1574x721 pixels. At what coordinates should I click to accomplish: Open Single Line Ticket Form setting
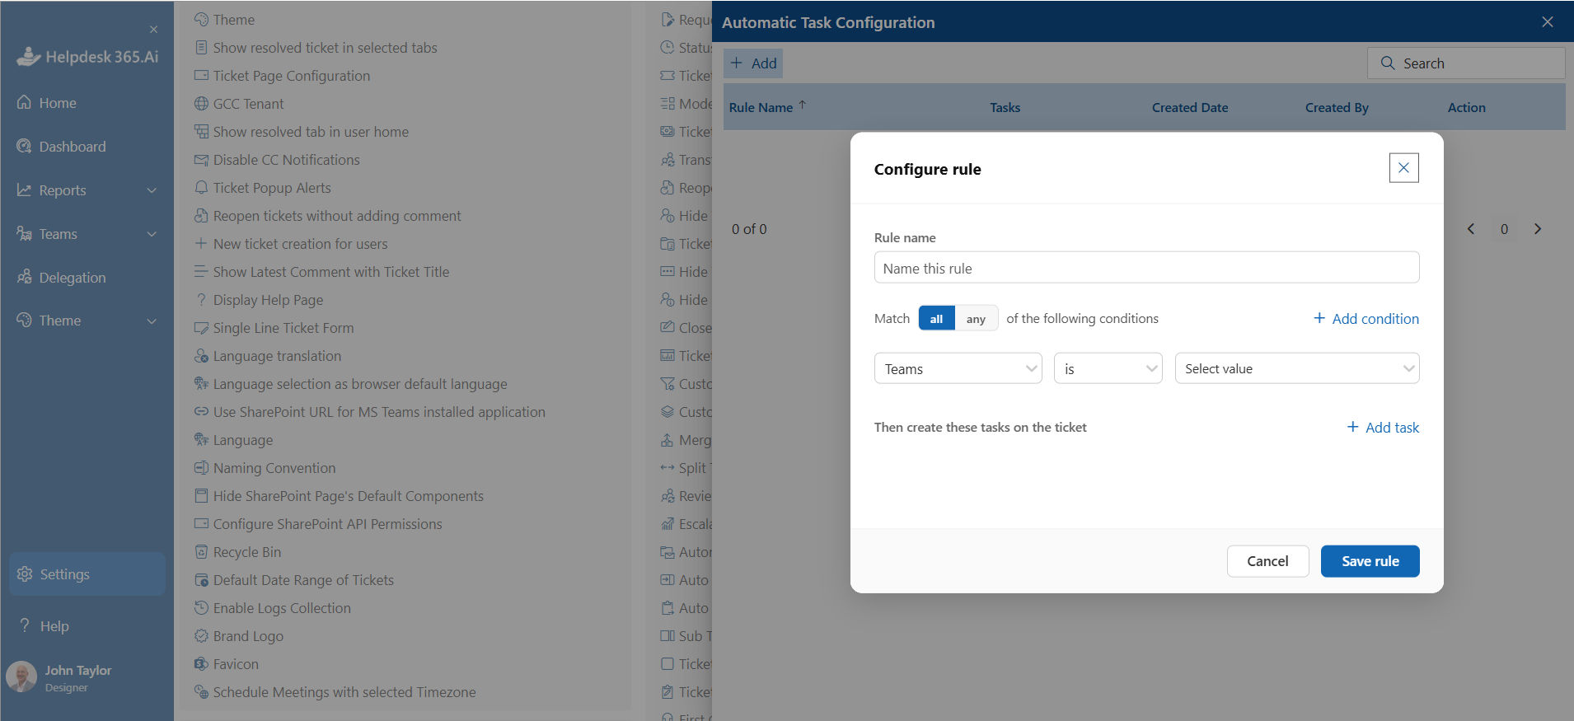(x=283, y=327)
